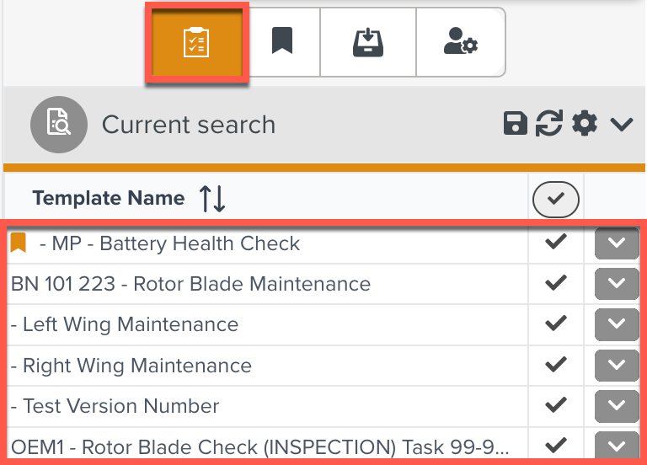The height and width of the screenshot is (465, 647).
Task: Refresh the current search results
Action: tap(549, 125)
